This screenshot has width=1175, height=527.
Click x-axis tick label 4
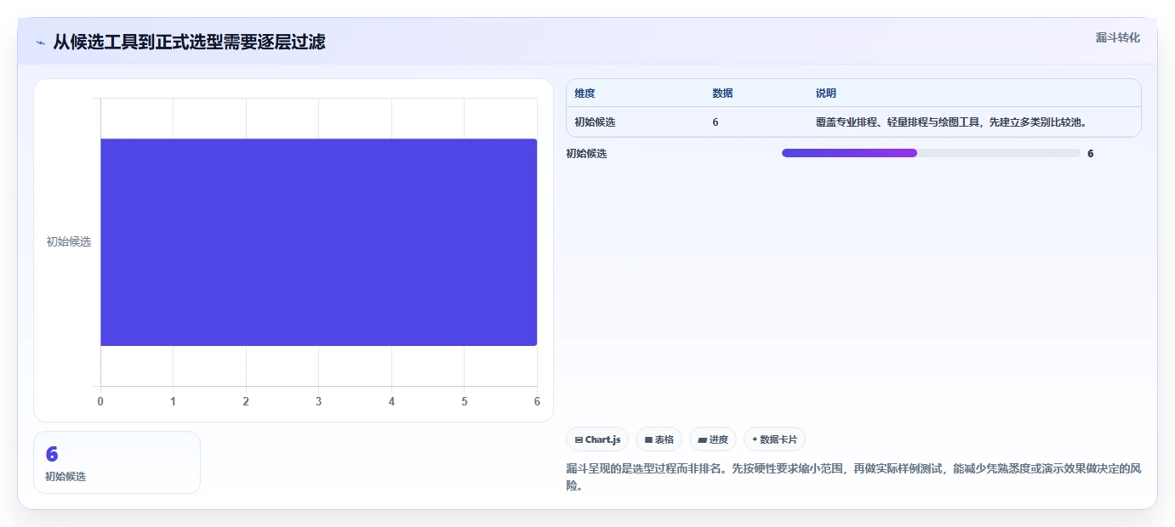tap(391, 401)
